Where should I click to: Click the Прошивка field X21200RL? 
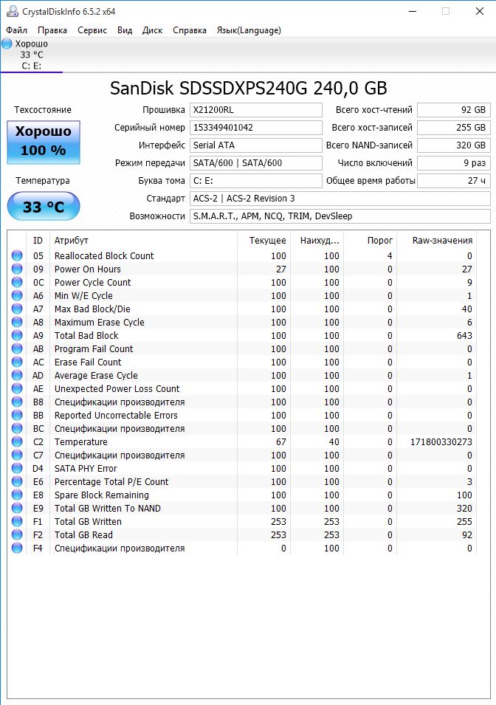click(x=256, y=110)
